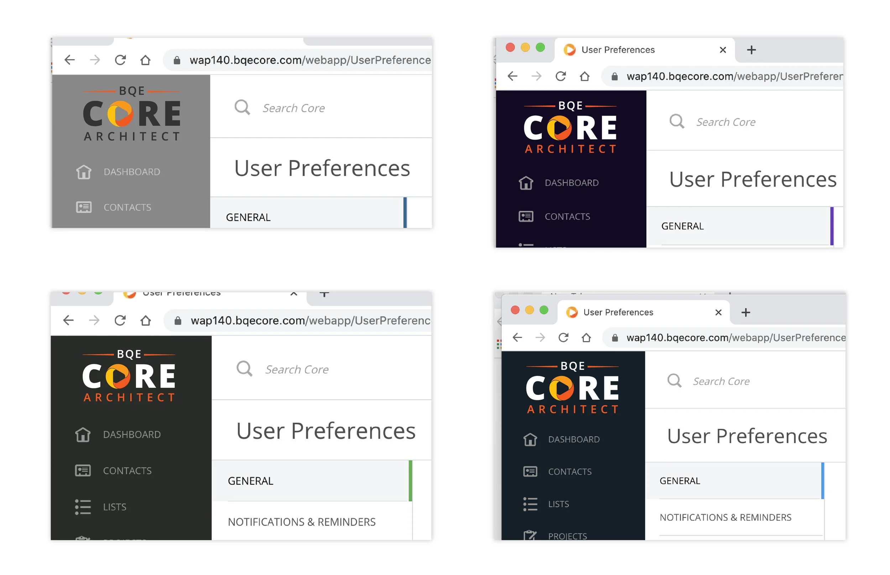Click home icon in green-accent browser window
This screenshot has width=890, height=575.
tap(146, 320)
